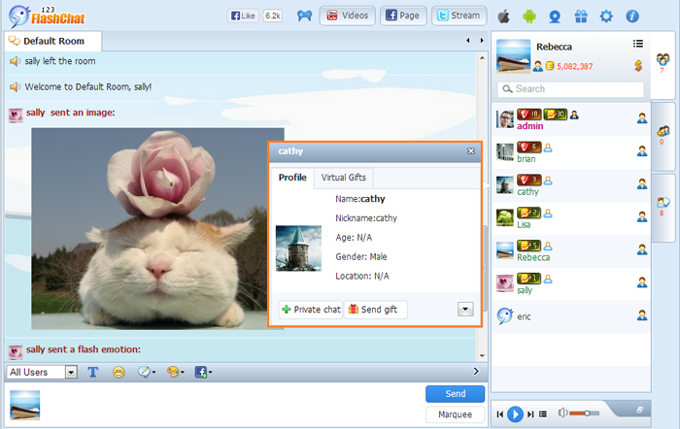Click the blue info icon

click(632, 16)
